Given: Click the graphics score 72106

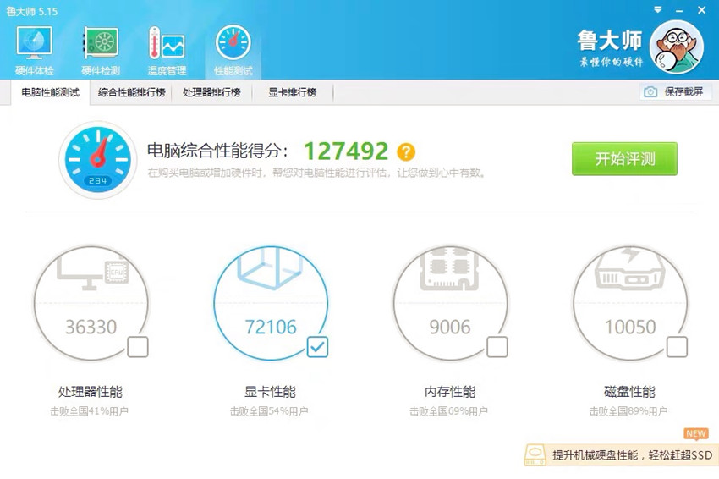Looking at the screenshot, I should coord(271,327).
